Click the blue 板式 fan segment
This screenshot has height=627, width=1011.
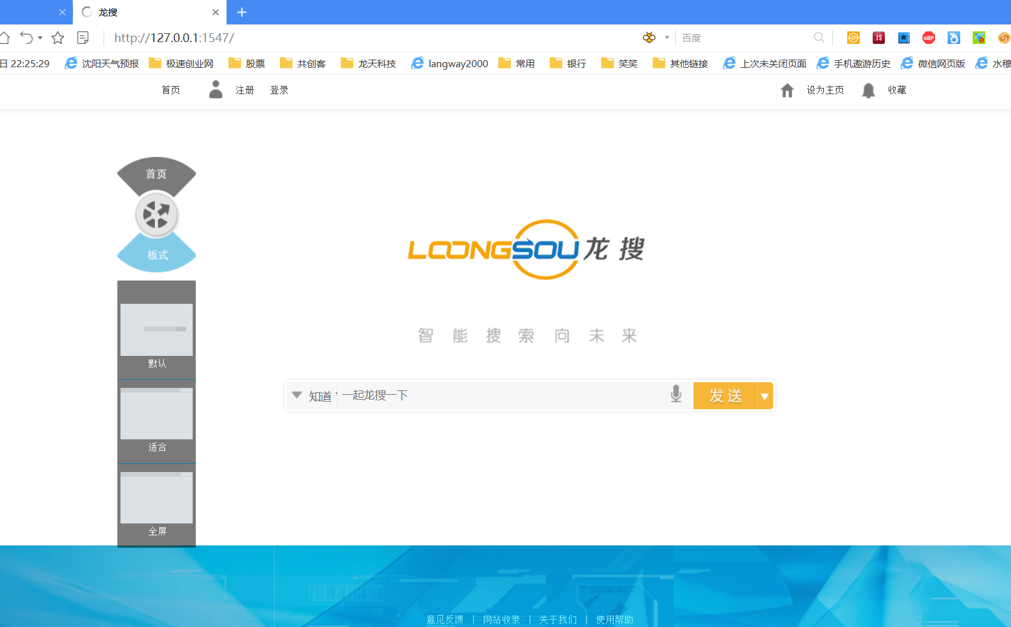[157, 254]
